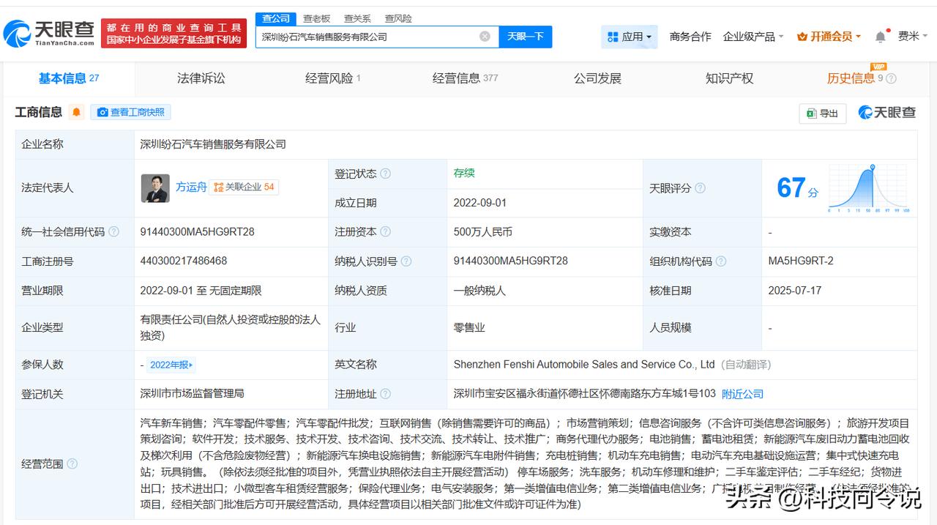Click 导出 export button

click(823, 113)
